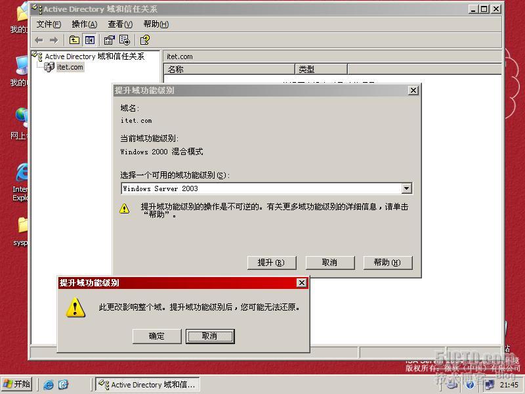Click the 名称 column header
Screen dimensions: 525x394
click(x=229, y=70)
